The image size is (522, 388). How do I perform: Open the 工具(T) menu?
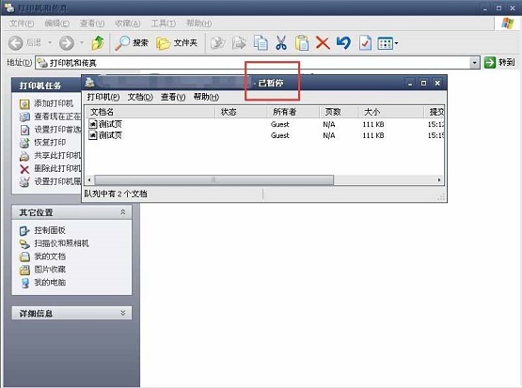coord(164,23)
